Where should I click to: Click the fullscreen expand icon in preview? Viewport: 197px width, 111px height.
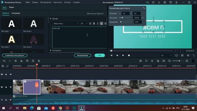pyautogui.click(x=194, y=55)
